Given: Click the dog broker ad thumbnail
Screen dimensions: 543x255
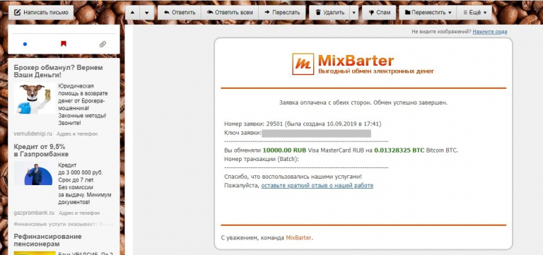Looking at the screenshot, I should click(x=35, y=99).
